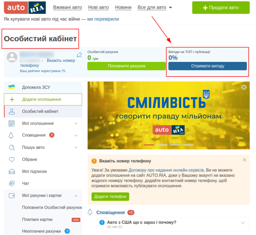Dismiss the phone number warning box
The image size is (256, 235).
244,160
